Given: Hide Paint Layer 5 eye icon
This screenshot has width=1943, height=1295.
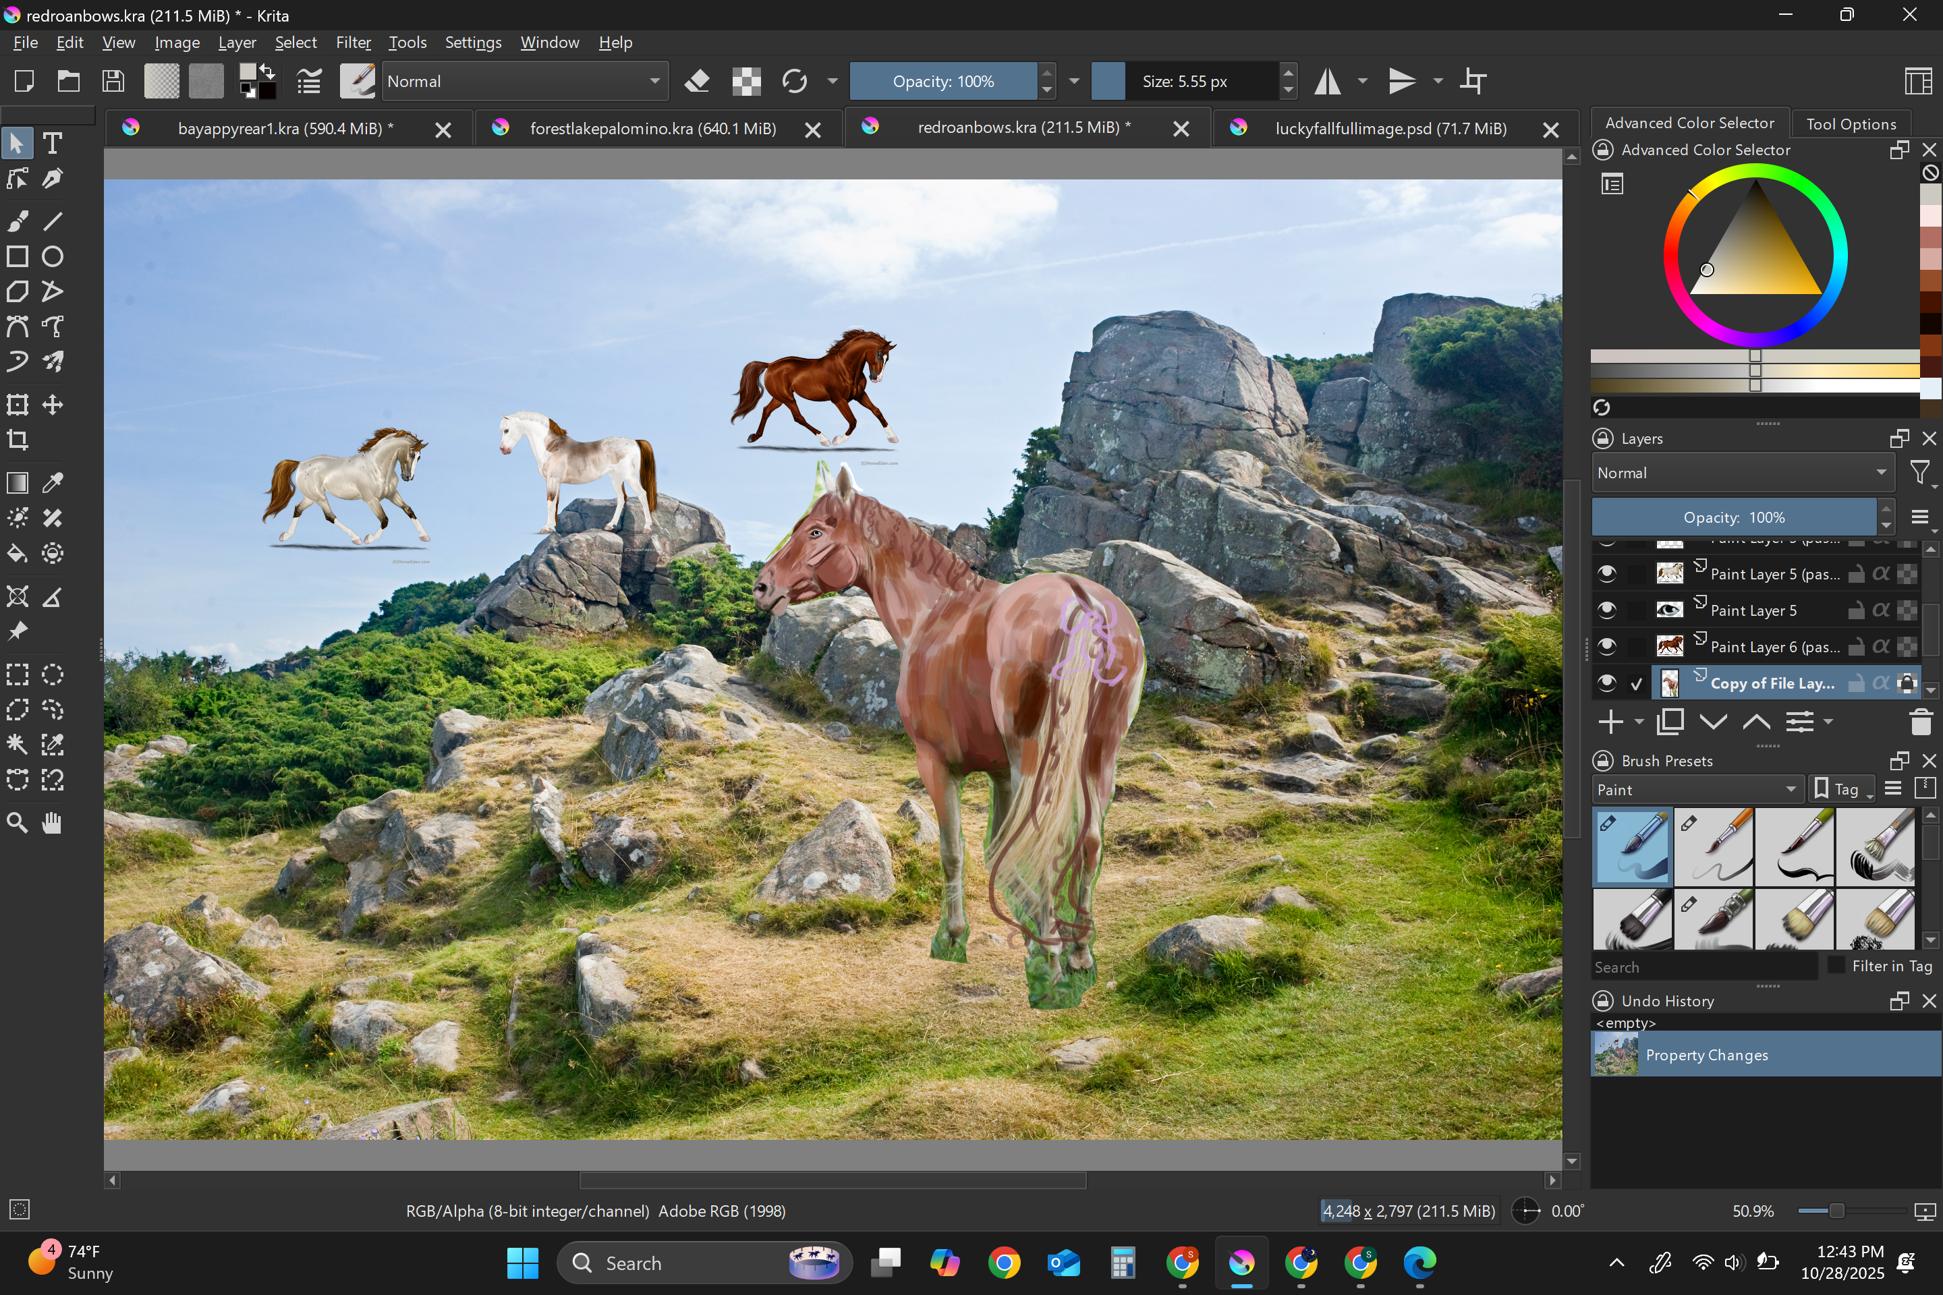Looking at the screenshot, I should 1606,610.
